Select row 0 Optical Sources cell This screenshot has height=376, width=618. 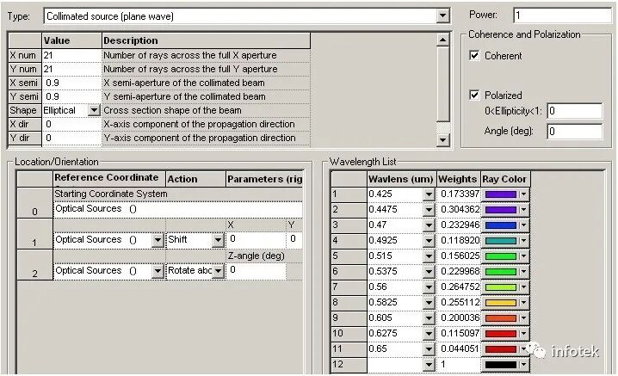178,209
